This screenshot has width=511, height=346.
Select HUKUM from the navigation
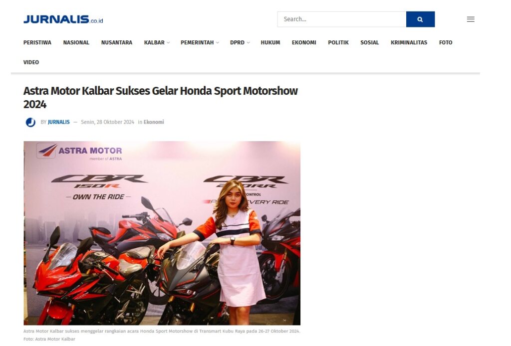click(x=270, y=43)
